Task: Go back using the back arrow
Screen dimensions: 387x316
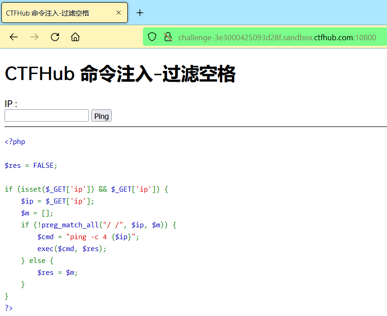Action: click(x=14, y=37)
